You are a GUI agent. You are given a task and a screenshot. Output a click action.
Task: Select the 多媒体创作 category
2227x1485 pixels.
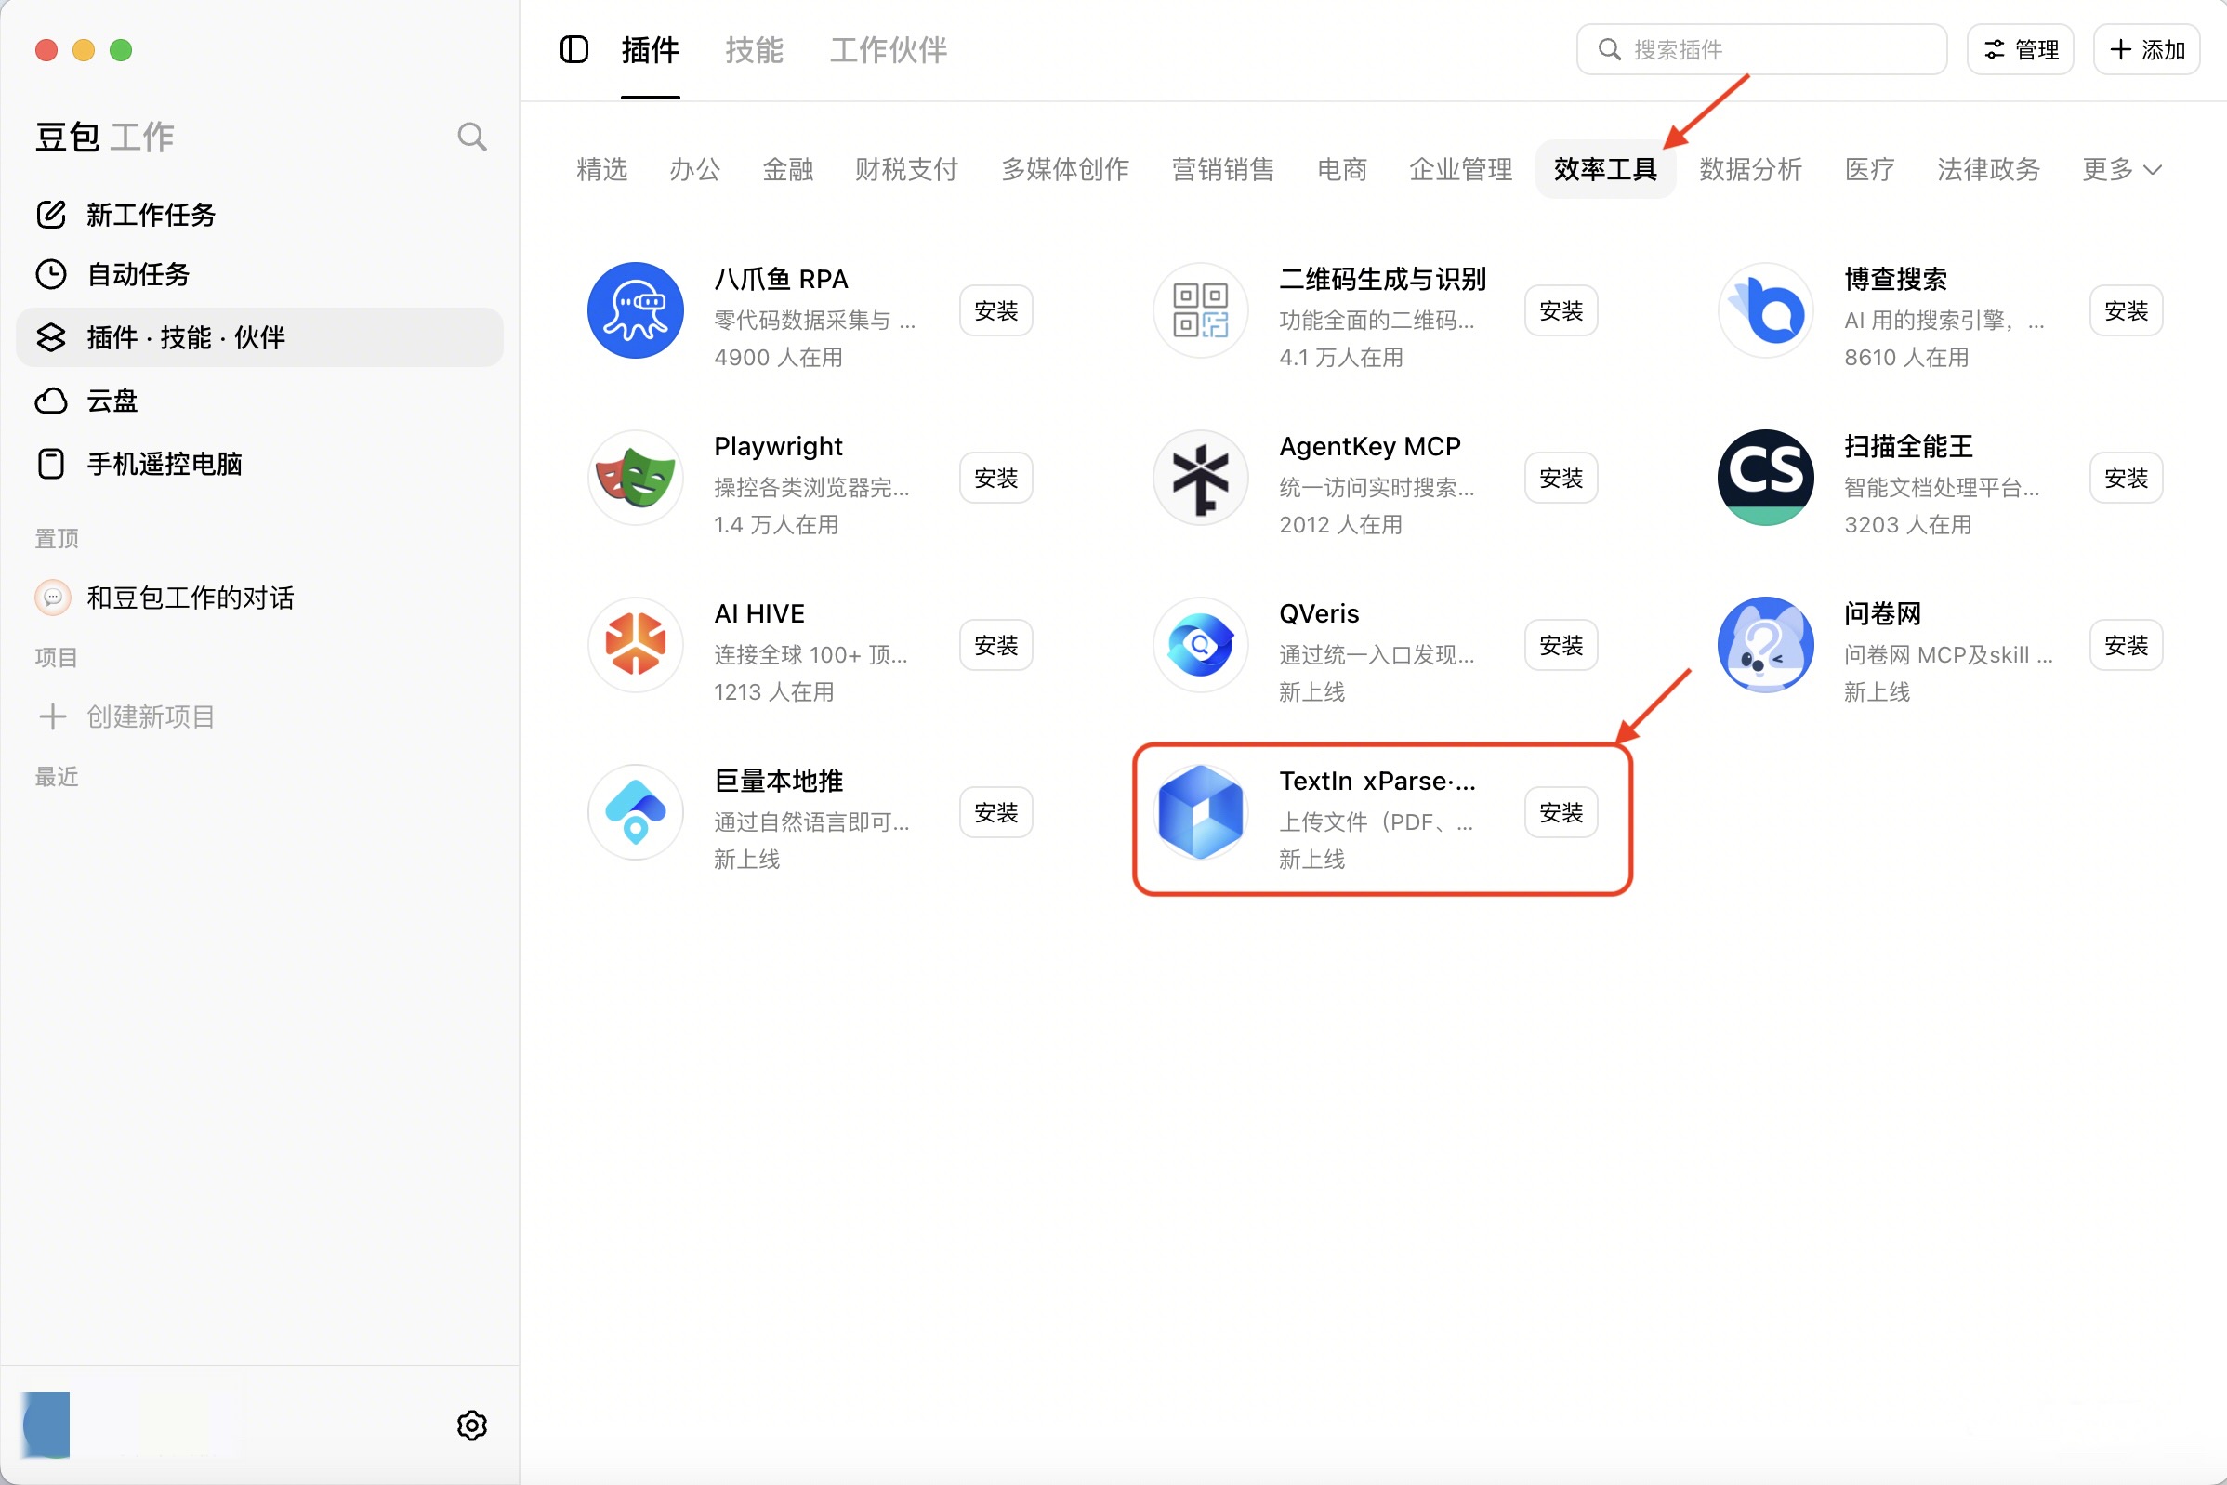(1065, 169)
